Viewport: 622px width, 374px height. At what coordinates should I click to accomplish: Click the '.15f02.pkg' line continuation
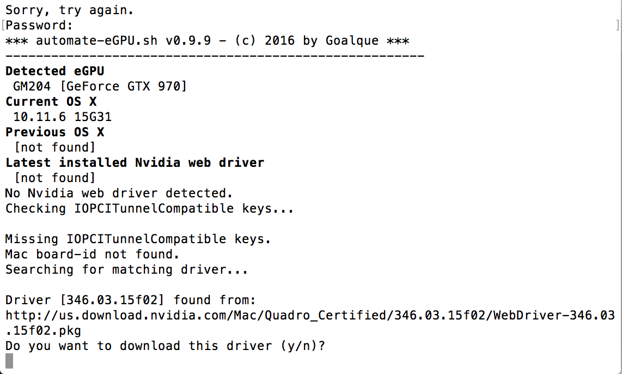[x=43, y=331]
